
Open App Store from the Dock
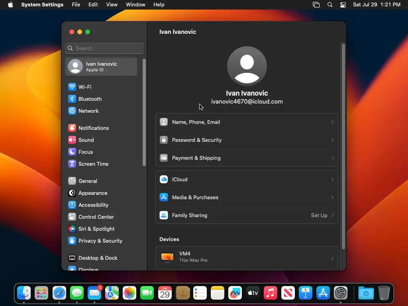coord(323,293)
